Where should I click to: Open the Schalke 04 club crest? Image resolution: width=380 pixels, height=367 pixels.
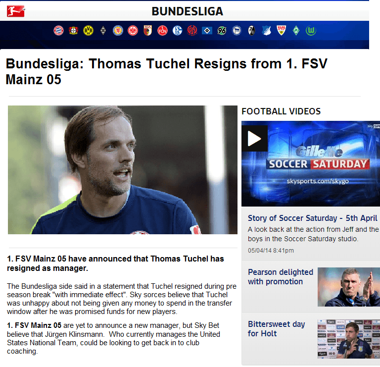pos(178,31)
